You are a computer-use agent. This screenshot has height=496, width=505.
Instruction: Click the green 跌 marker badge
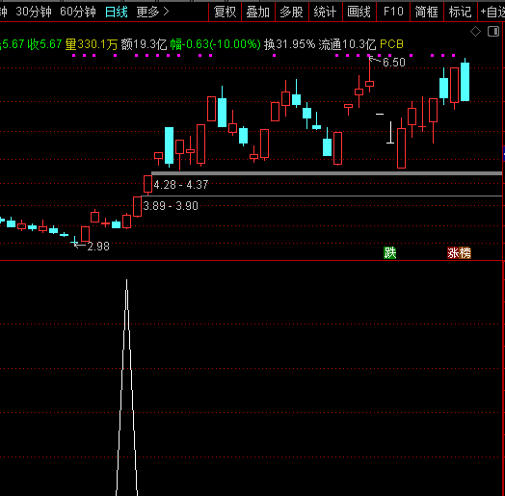pyautogui.click(x=390, y=253)
